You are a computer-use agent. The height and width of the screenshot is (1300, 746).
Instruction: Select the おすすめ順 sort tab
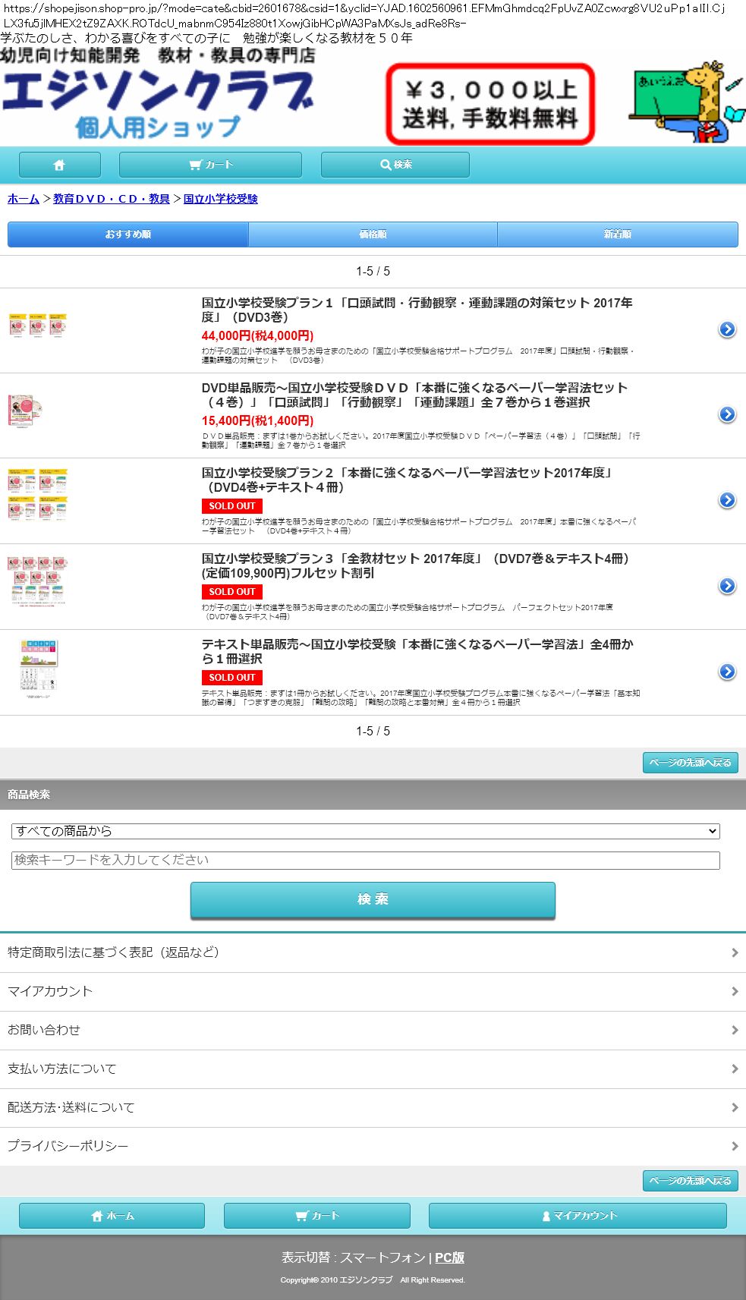pos(127,235)
